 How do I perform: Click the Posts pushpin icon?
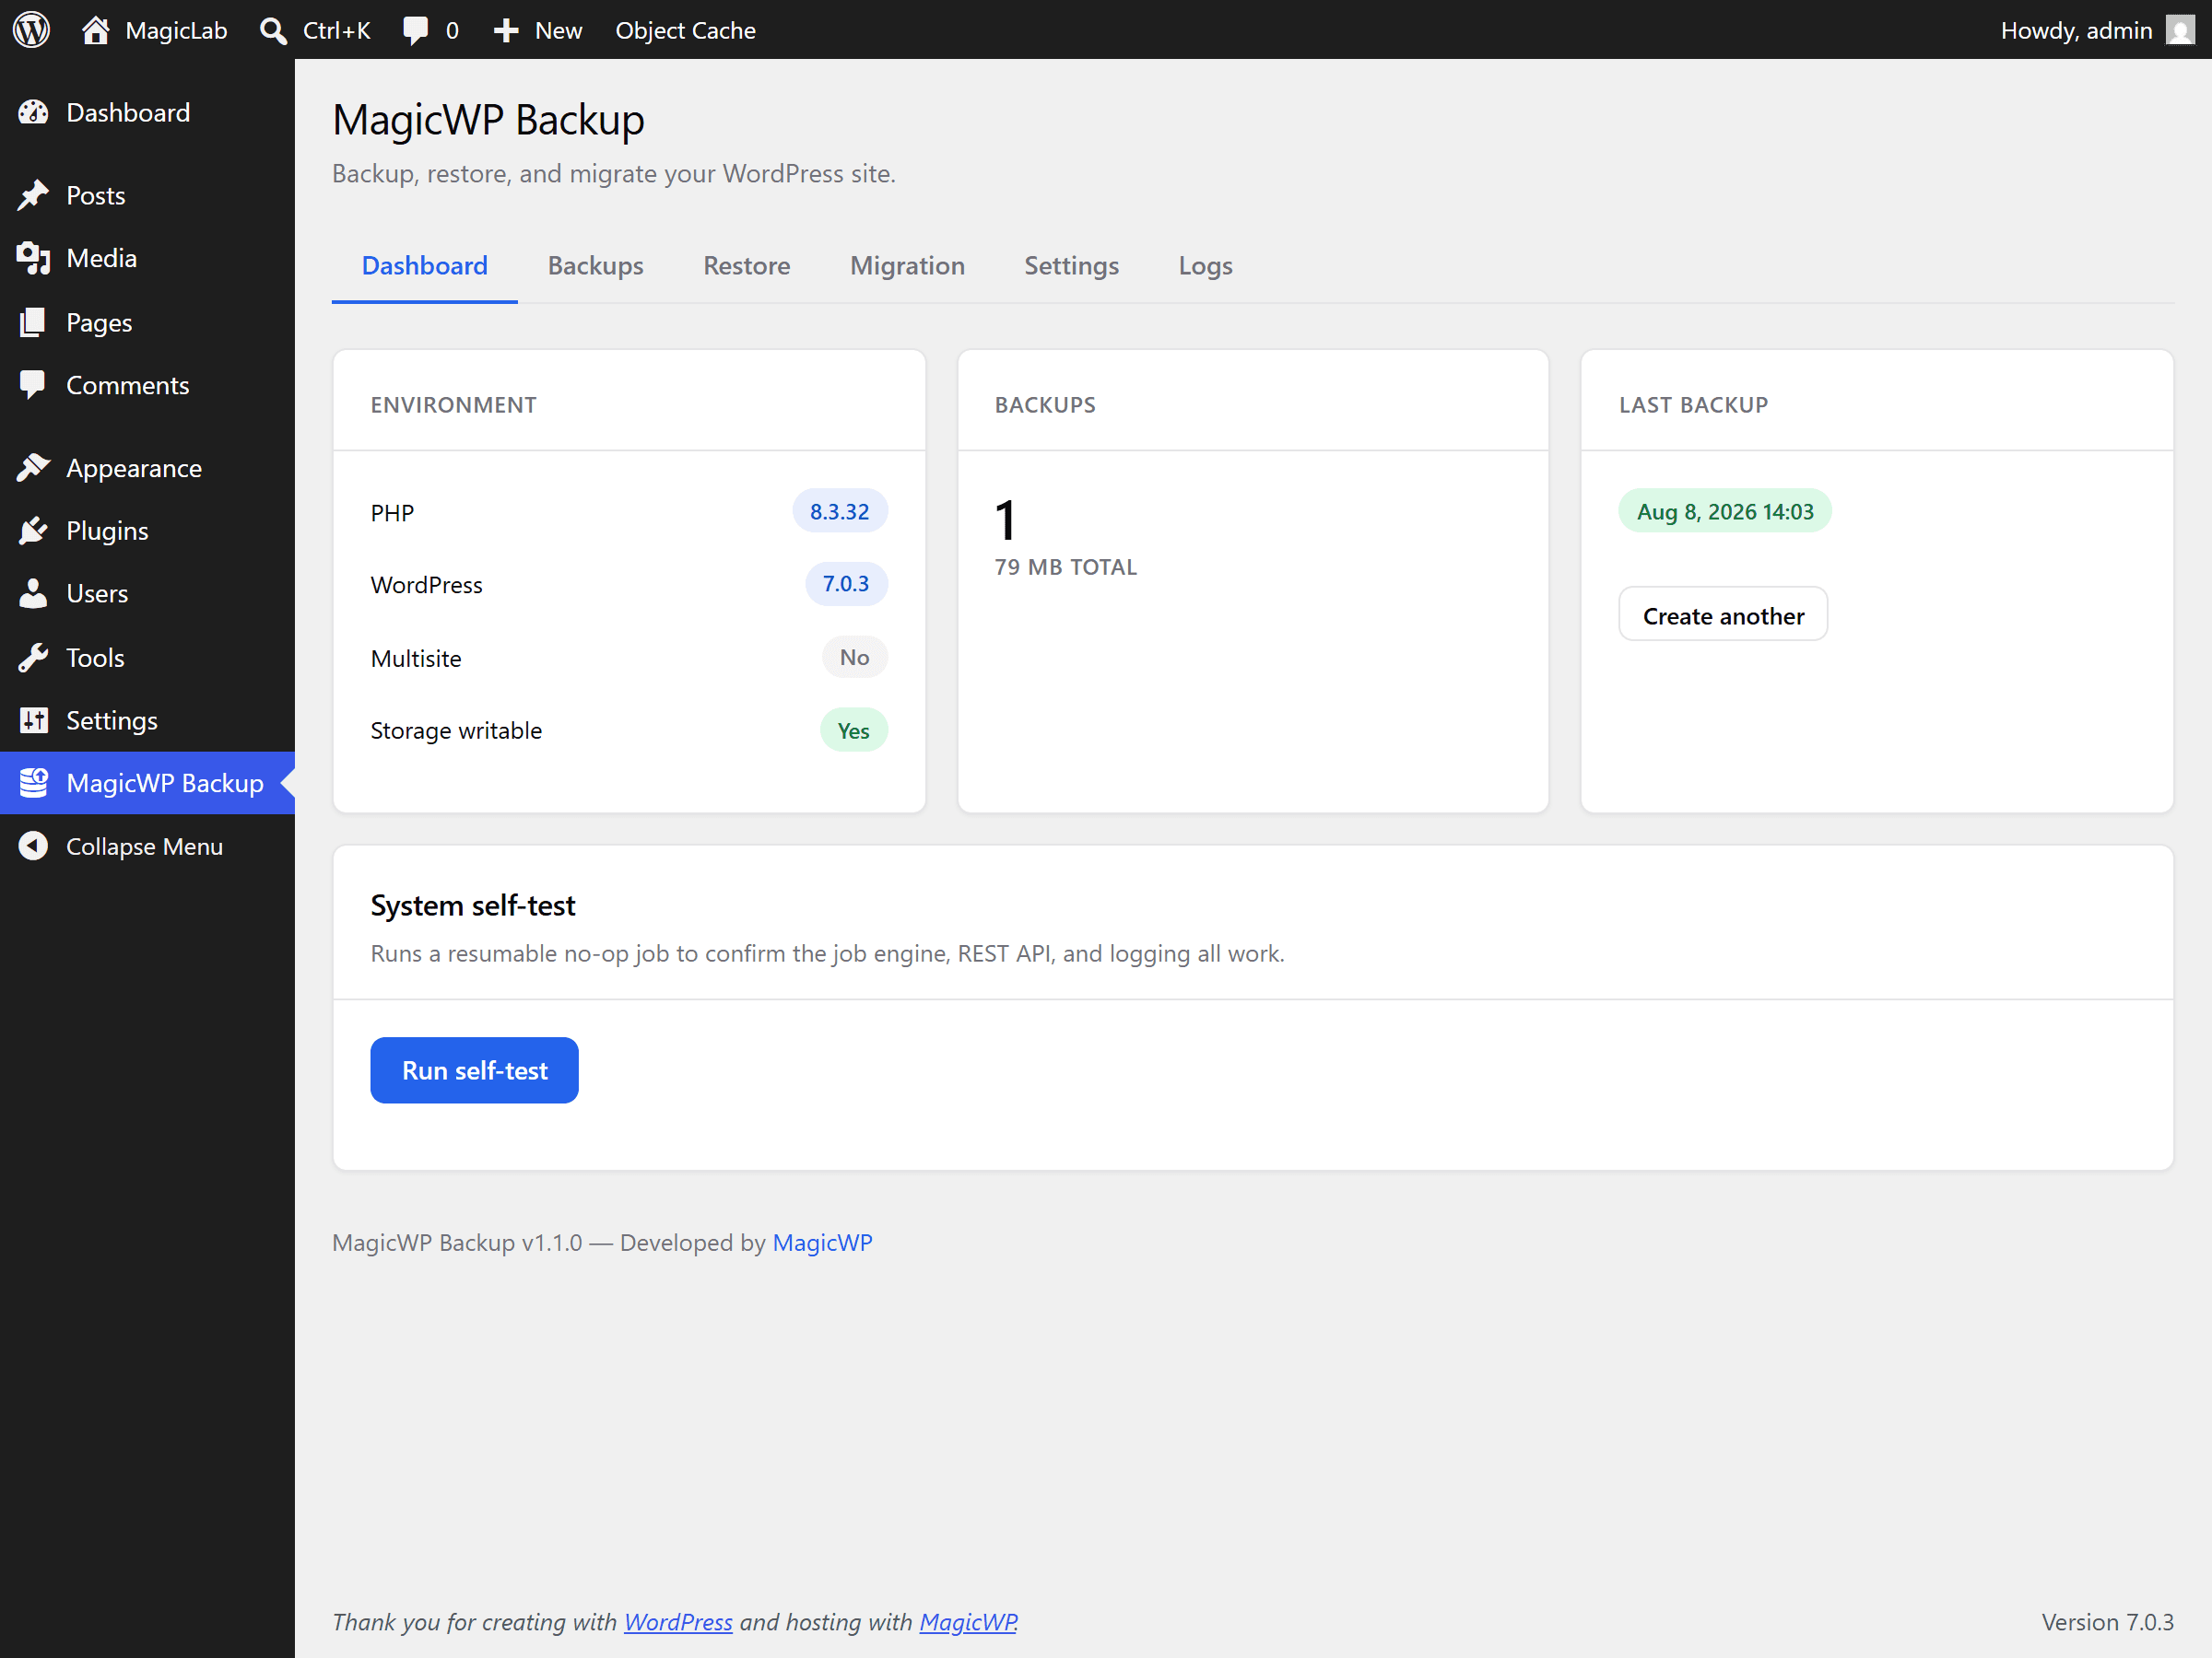[33, 195]
